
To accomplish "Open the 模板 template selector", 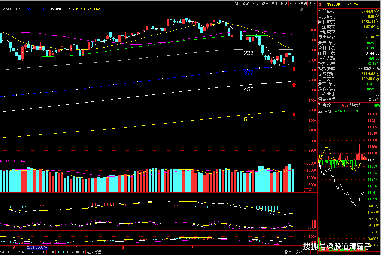I will 299,252.
